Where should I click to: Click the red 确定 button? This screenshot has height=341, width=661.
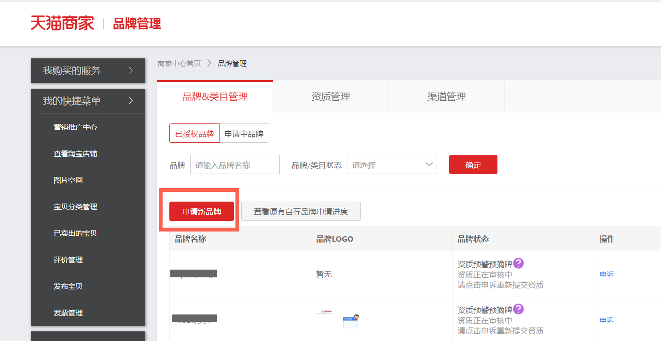tap(473, 164)
